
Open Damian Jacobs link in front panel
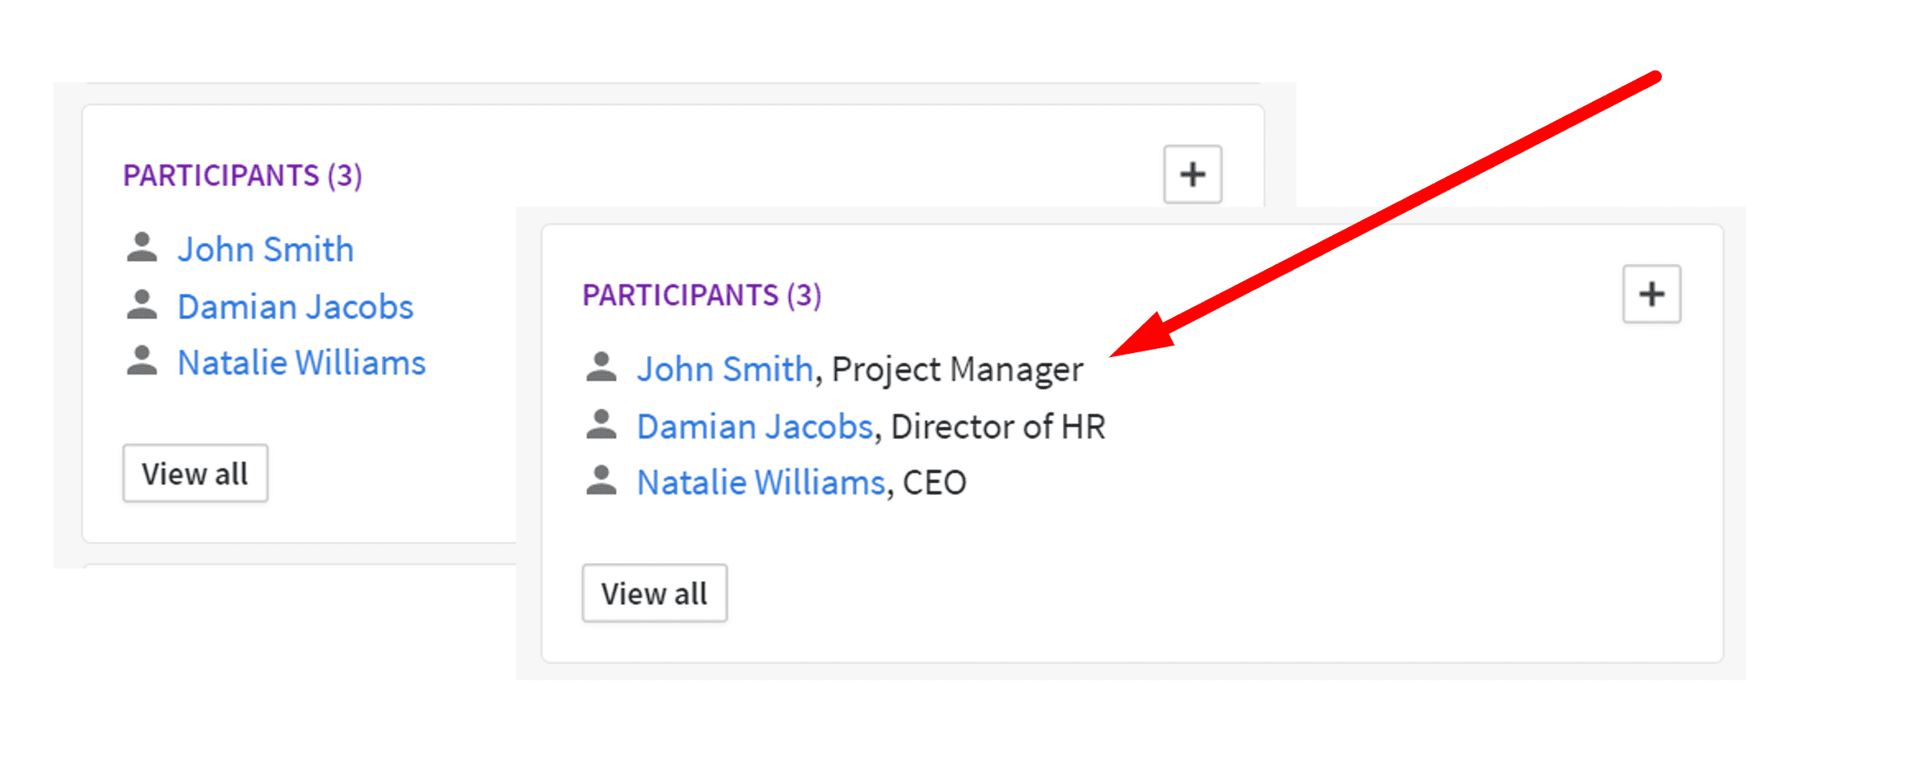(754, 426)
